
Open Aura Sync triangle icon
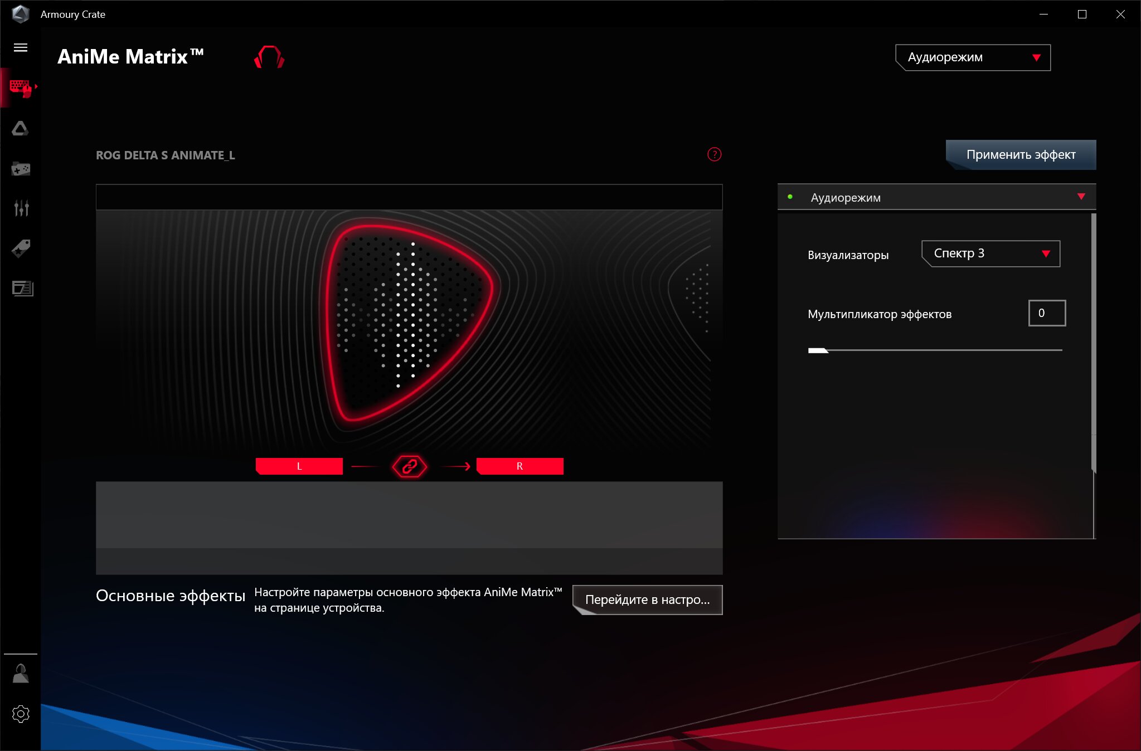point(21,129)
